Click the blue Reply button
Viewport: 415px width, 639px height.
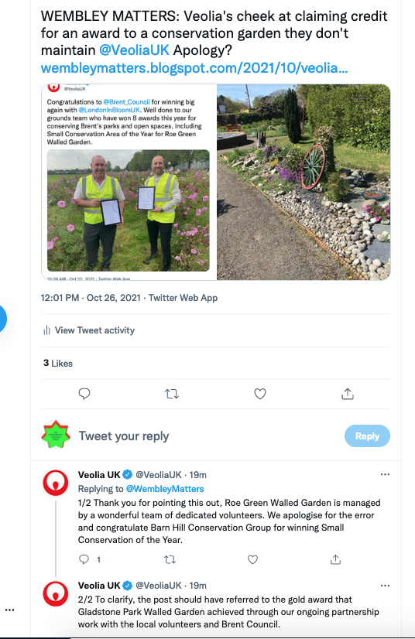(367, 436)
